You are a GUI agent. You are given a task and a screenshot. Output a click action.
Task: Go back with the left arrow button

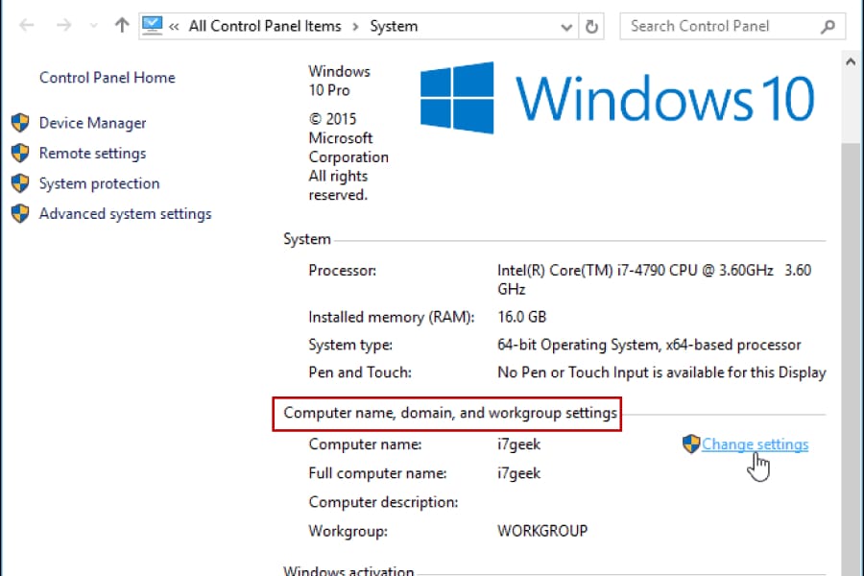27,25
